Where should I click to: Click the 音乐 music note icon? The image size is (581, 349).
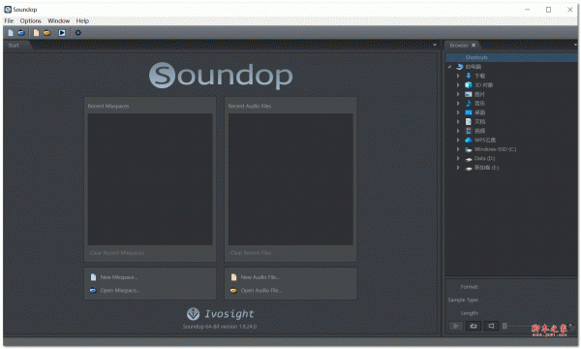click(469, 103)
